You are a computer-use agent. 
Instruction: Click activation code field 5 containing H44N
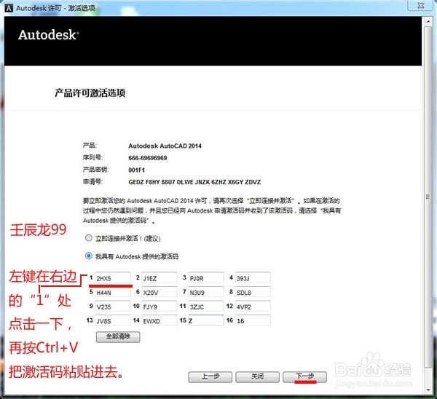click(x=113, y=292)
